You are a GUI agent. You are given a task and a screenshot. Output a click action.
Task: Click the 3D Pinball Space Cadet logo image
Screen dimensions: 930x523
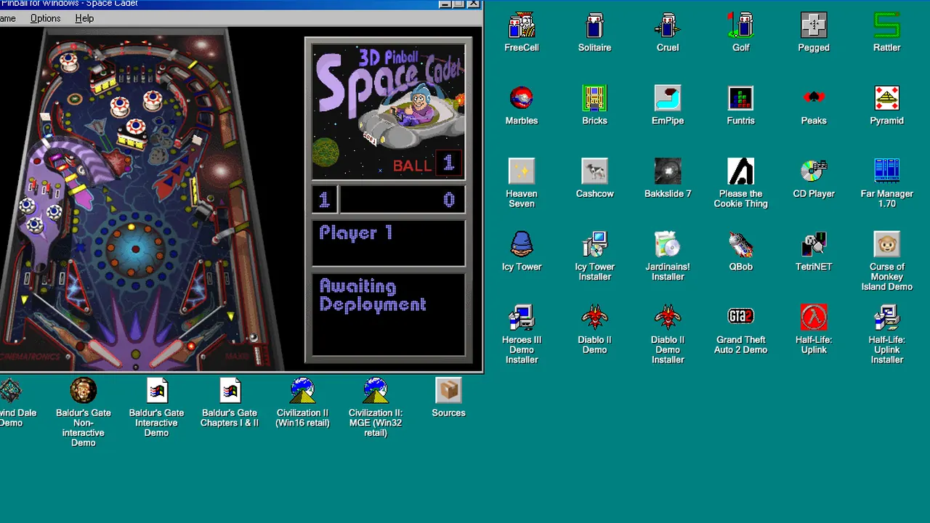389,112
